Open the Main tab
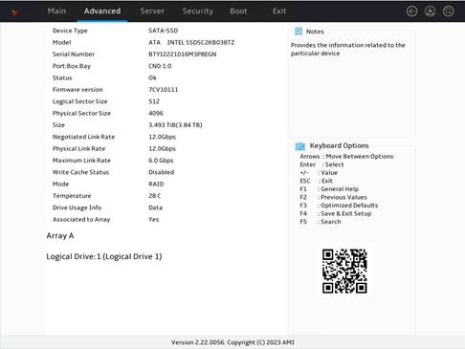Viewport: 465px width, 349px height. click(56, 11)
